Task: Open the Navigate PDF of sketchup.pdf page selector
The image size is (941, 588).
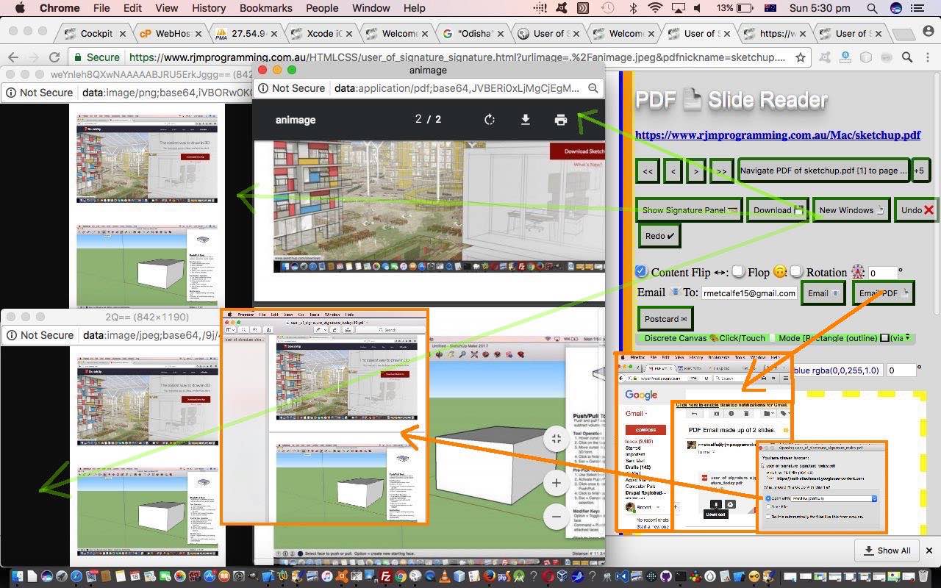Action: (823, 171)
